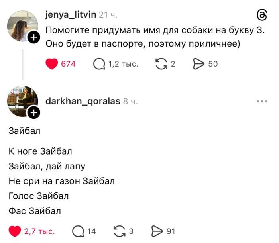Click the 21 ч. timestamp on the post

coord(108,15)
